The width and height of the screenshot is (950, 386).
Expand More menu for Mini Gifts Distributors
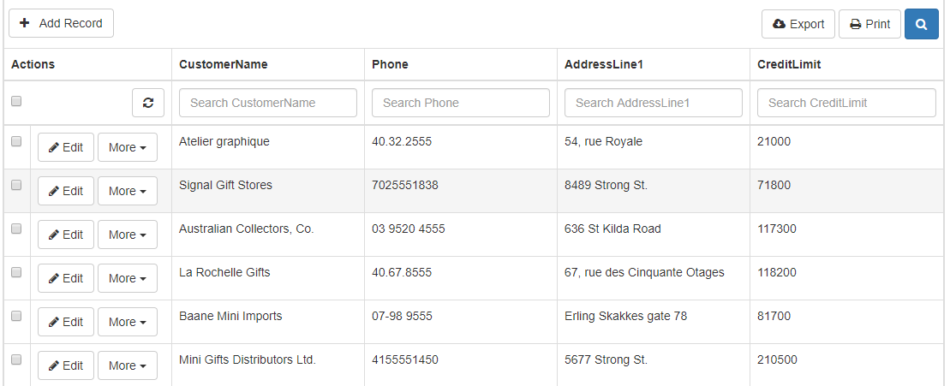tap(128, 365)
